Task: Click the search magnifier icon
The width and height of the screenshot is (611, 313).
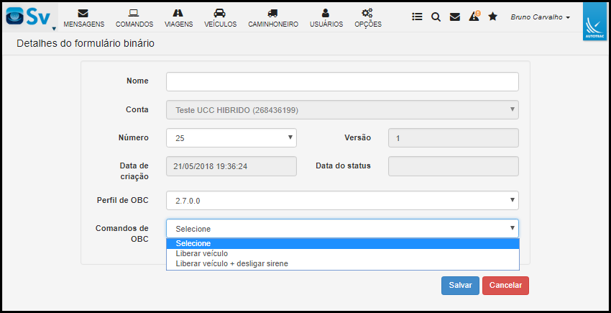Action: pyautogui.click(x=436, y=17)
